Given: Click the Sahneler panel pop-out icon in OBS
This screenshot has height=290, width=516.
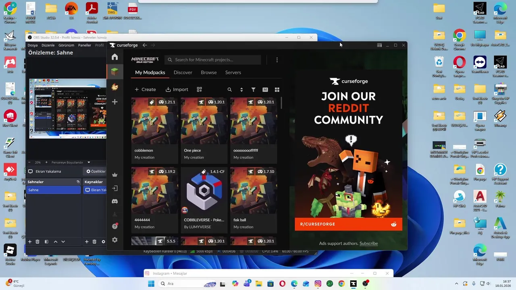Looking at the screenshot, I should [x=78, y=182].
